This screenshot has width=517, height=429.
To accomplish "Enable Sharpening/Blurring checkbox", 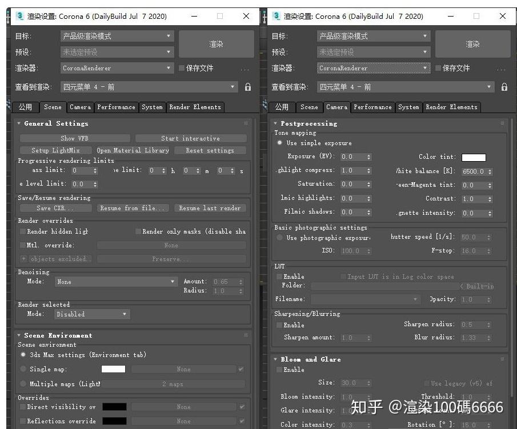I will [x=279, y=325].
